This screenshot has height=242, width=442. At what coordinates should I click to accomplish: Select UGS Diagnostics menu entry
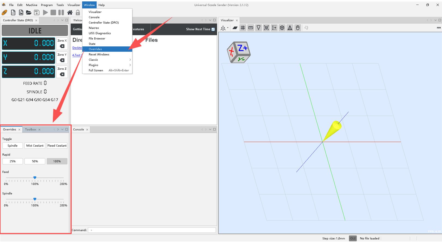(107, 33)
